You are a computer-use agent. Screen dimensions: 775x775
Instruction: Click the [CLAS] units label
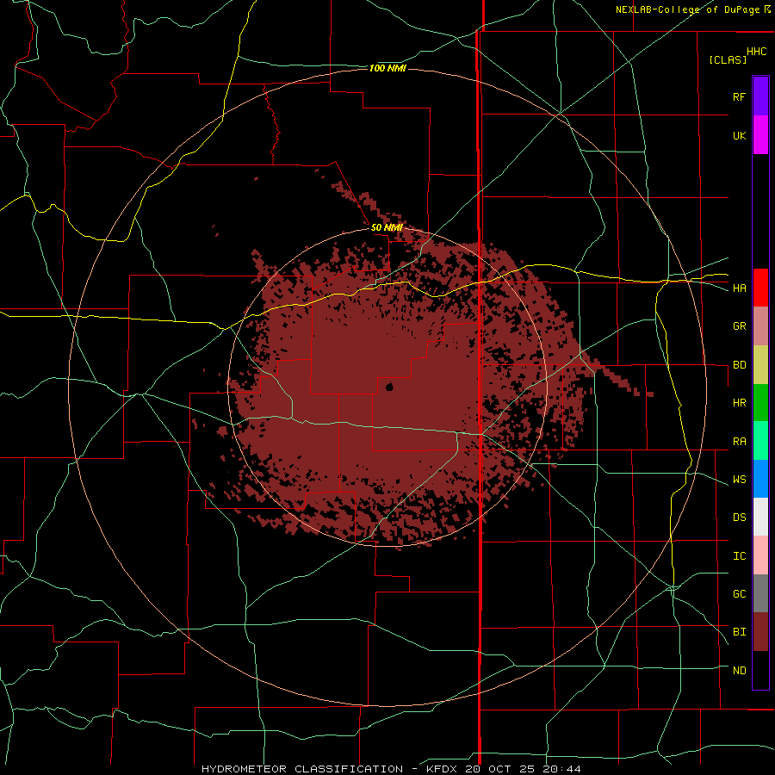click(x=728, y=60)
